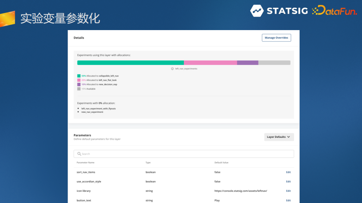Viewport: 362px width, 203px height.
Task: Click the gray Available legend swatch
Action: point(79,89)
